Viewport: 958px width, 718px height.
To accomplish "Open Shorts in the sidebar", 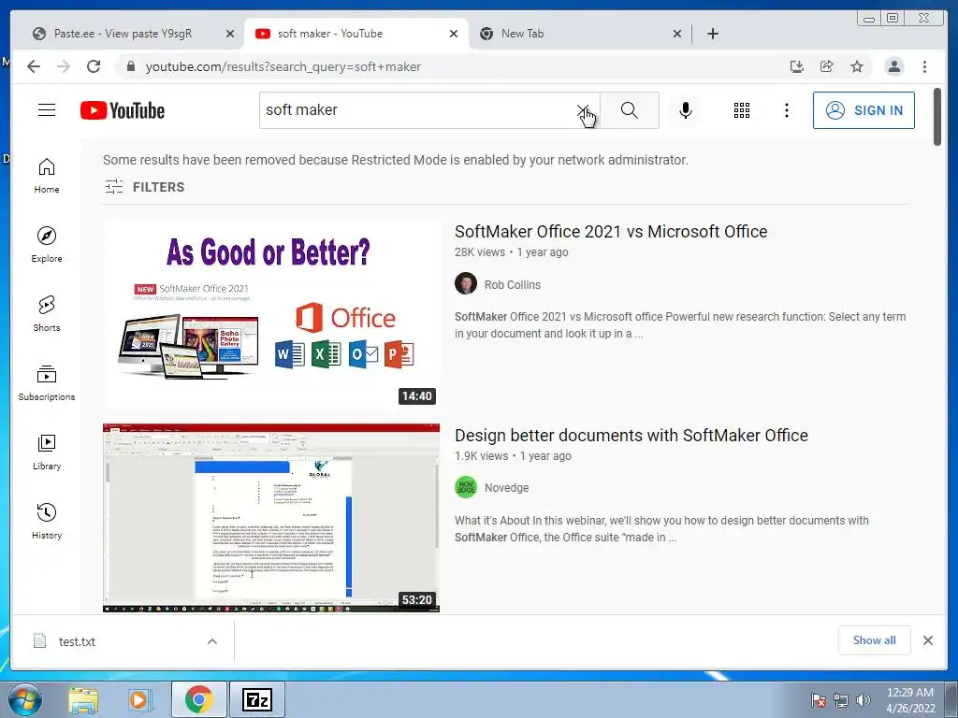I will pyautogui.click(x=47, y=314).
